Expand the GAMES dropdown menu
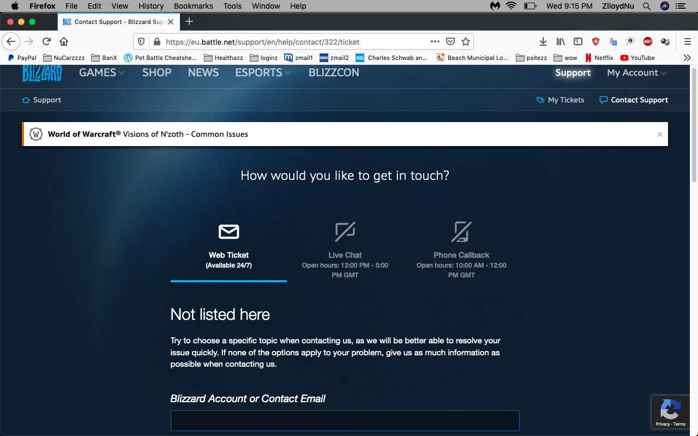Image resolution: width=698 pixels, height=436 pixels. click(x=102, y=72)
